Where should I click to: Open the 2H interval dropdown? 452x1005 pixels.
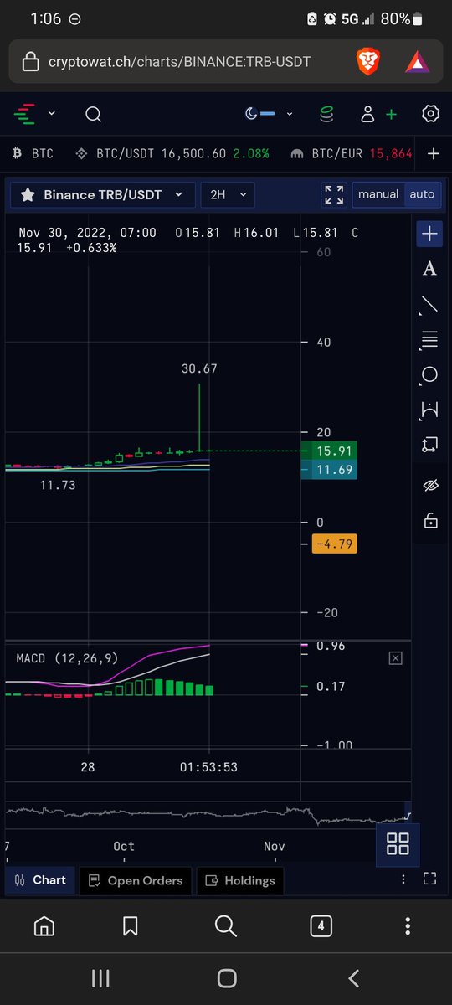[x=228, y=194]
